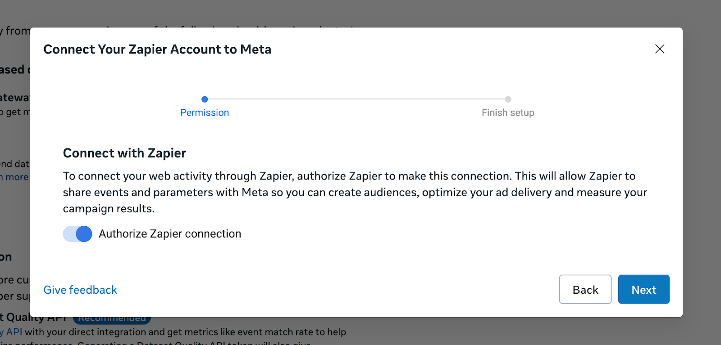Click the Connect Your Zapier Account title
This screenshot has width=721, height=345.
tap(157, 49)
